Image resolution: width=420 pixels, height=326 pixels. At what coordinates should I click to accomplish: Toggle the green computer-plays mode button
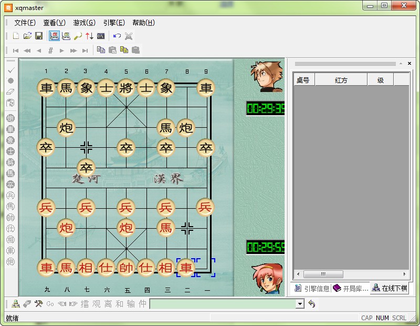66,36
